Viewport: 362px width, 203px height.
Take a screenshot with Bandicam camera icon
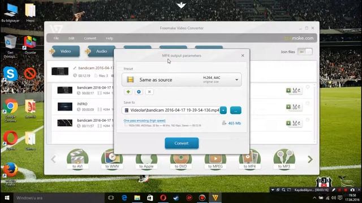click(x=352, y=190)
